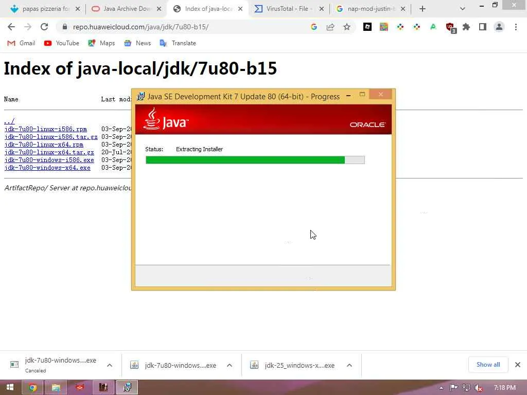527x395 pixels.
Task: Bookmark this page with the star icon
Action: [x=347, y=27]
